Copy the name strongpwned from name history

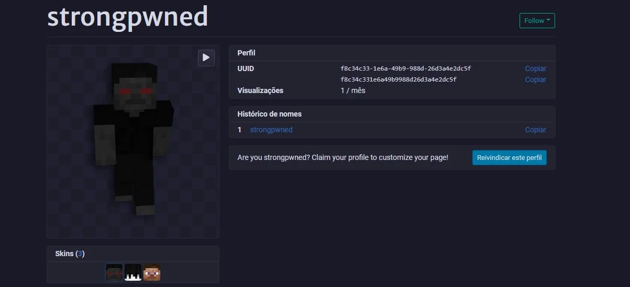coord(535,130)
